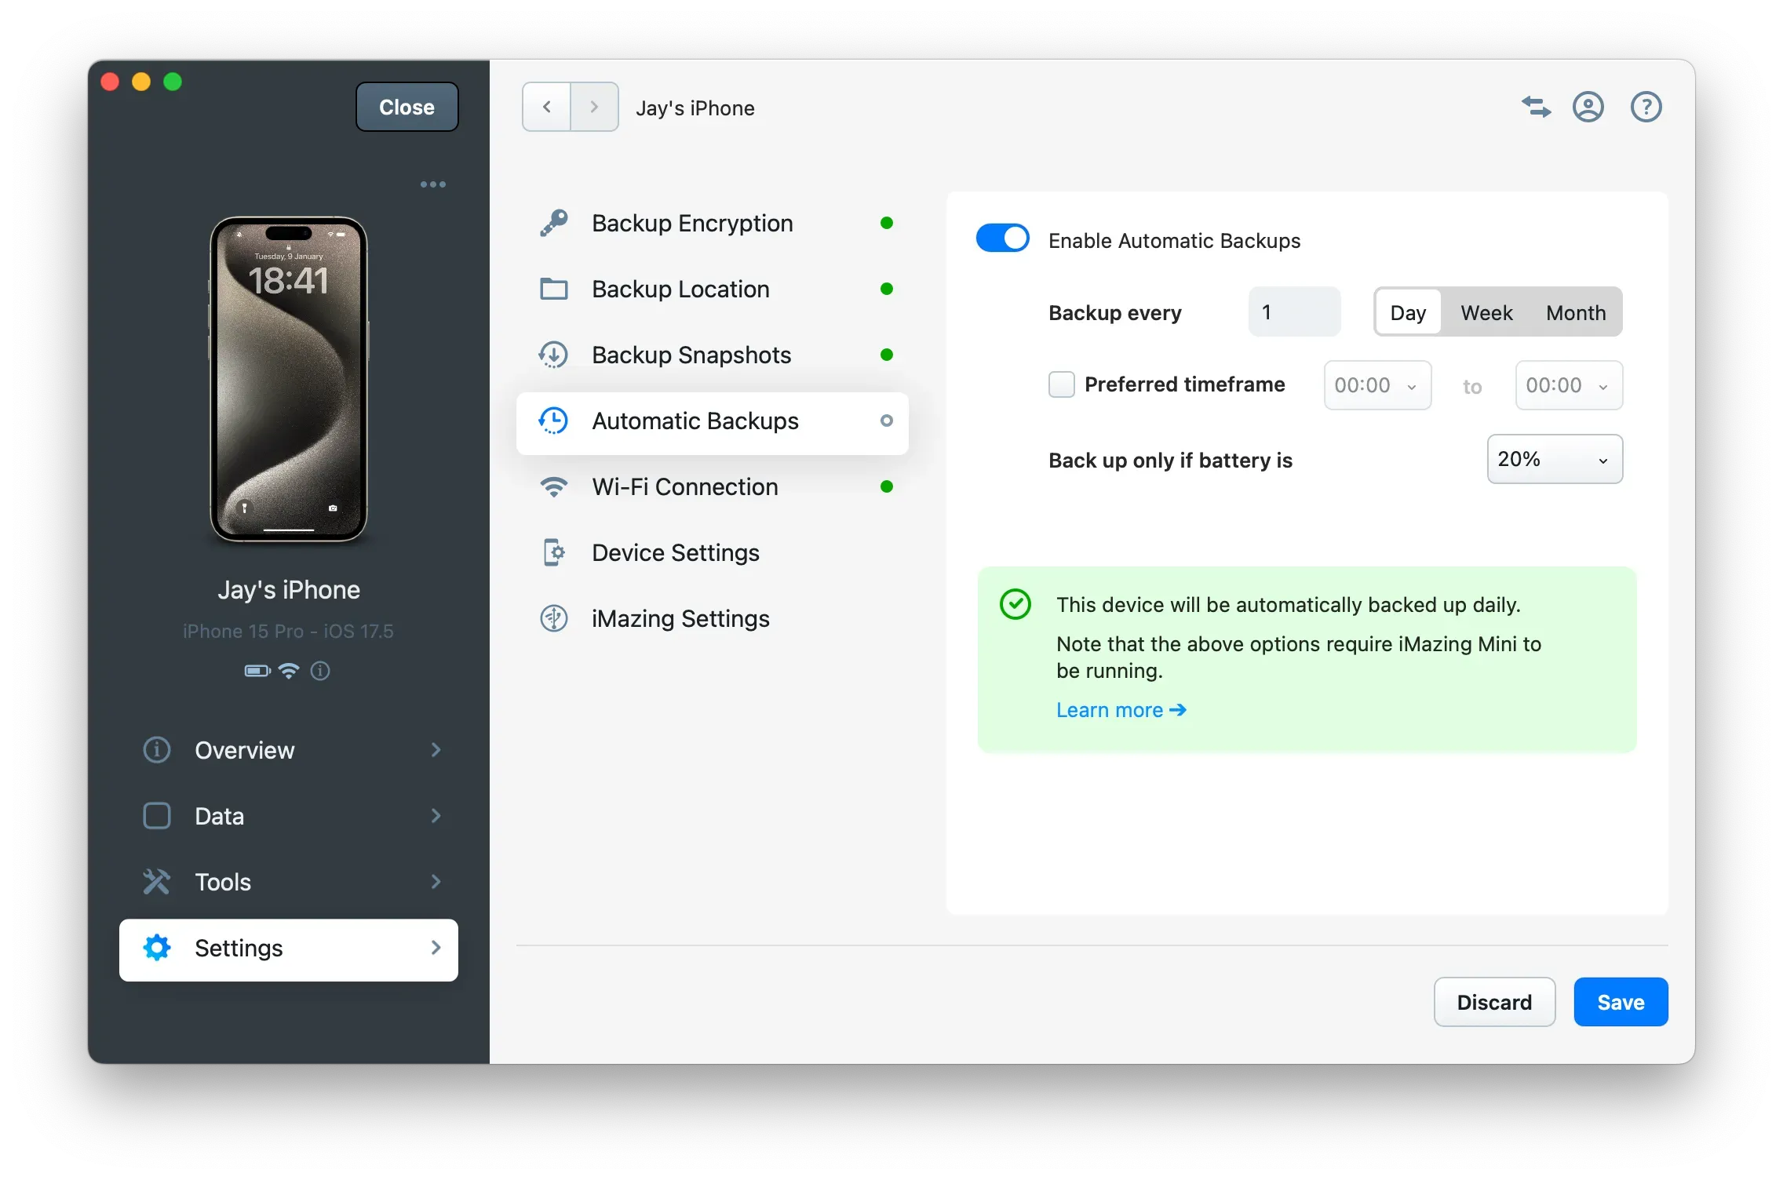Switch backup interval to Month
This screenshot has width=1783, height=1180.
click(x=1575, y=312)
